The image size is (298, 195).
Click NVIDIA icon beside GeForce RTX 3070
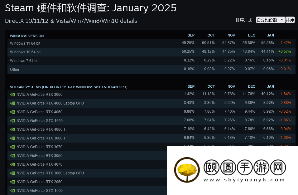(x=12, y=147)
